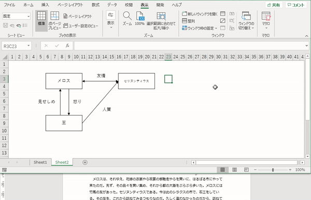Open the Zoom (ズーム) dialog
Screen dimensions: 311x200
coord(127,19)
